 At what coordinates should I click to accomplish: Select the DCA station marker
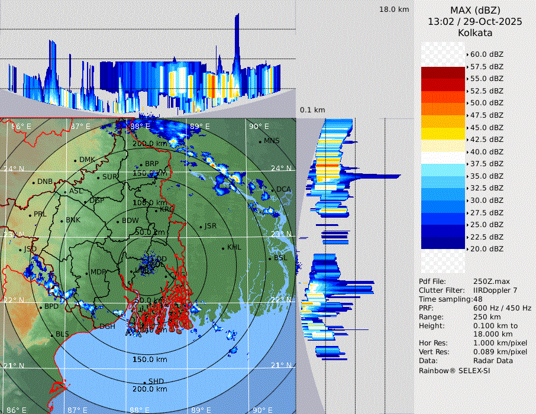(273, 189)
